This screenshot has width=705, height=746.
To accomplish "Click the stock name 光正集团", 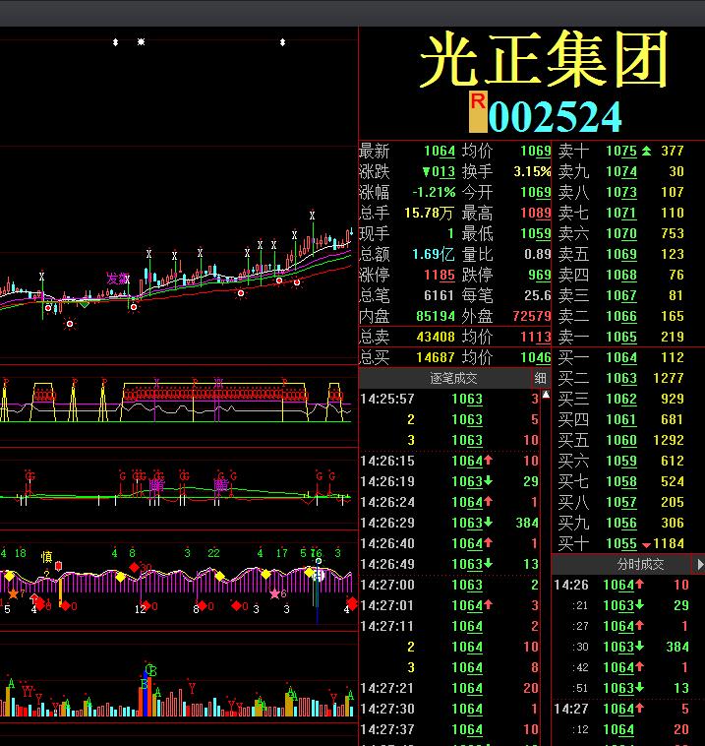I will click(544, 60).
